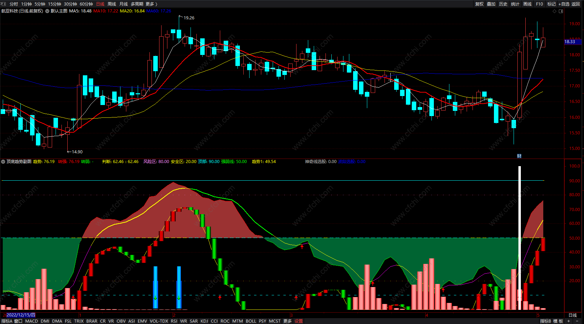Viewport: 584px width, 324px height.
Task: Open 历史 history view
Action: [x=503, y=4]
